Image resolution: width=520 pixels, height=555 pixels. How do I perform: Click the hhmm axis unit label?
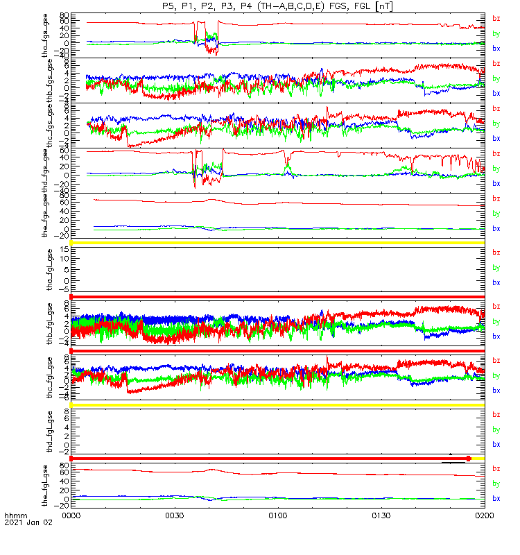[15, 515]
